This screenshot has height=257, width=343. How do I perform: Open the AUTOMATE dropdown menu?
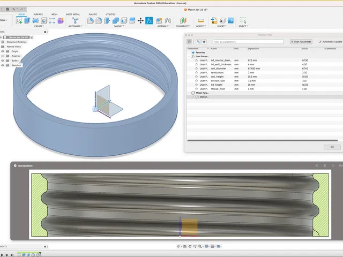click(x=76, y=26)
